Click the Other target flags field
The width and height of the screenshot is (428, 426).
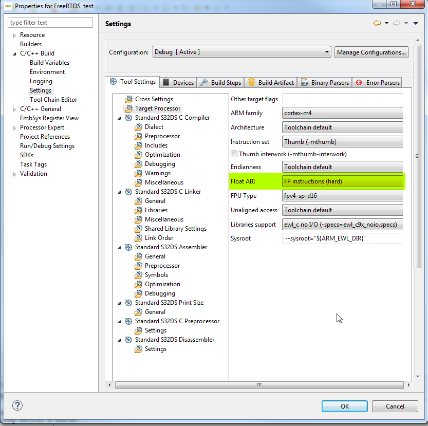[x=342, y=99]
